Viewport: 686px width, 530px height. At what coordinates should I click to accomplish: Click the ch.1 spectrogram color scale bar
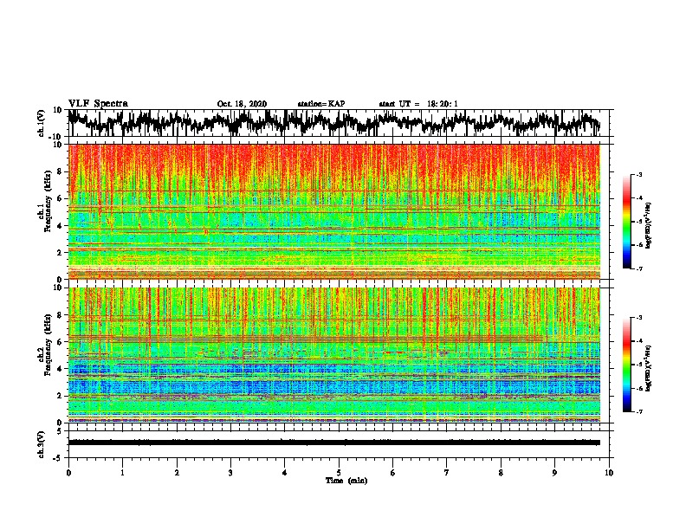click(626, 222)
